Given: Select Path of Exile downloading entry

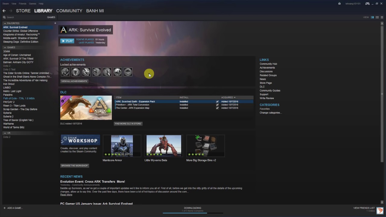Looking at the screenshot, I should click(19, 98).
